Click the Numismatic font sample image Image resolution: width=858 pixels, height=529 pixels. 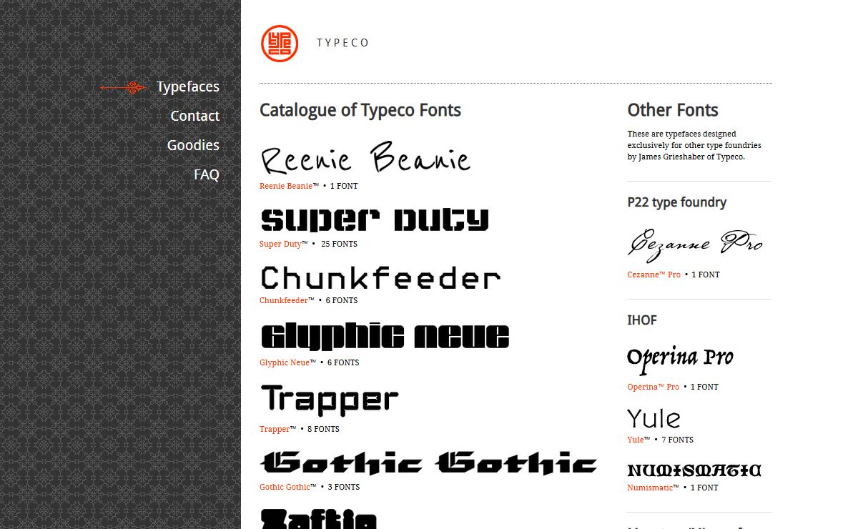coord(694,470)
